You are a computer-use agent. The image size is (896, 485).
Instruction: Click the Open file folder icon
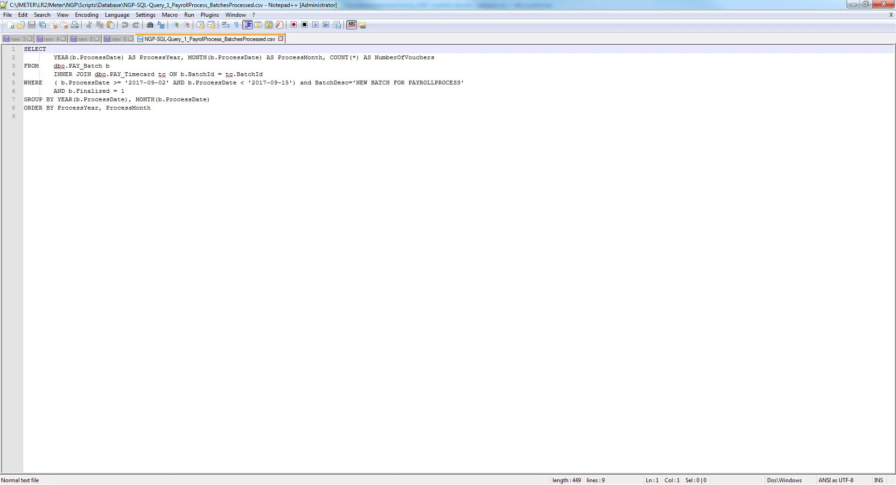click(x=21, y=25)
